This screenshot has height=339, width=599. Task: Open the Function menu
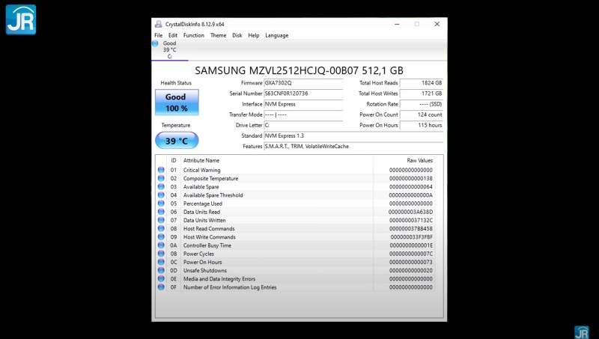tap(194, 35)
